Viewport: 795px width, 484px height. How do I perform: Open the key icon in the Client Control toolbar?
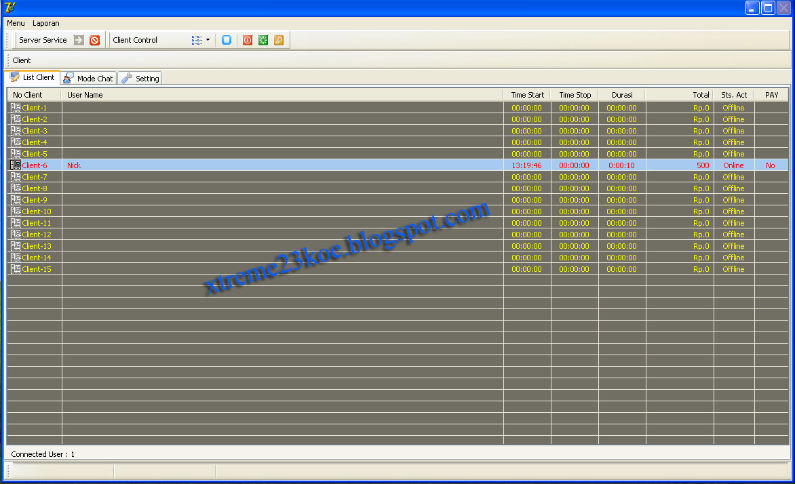[278, 40]
